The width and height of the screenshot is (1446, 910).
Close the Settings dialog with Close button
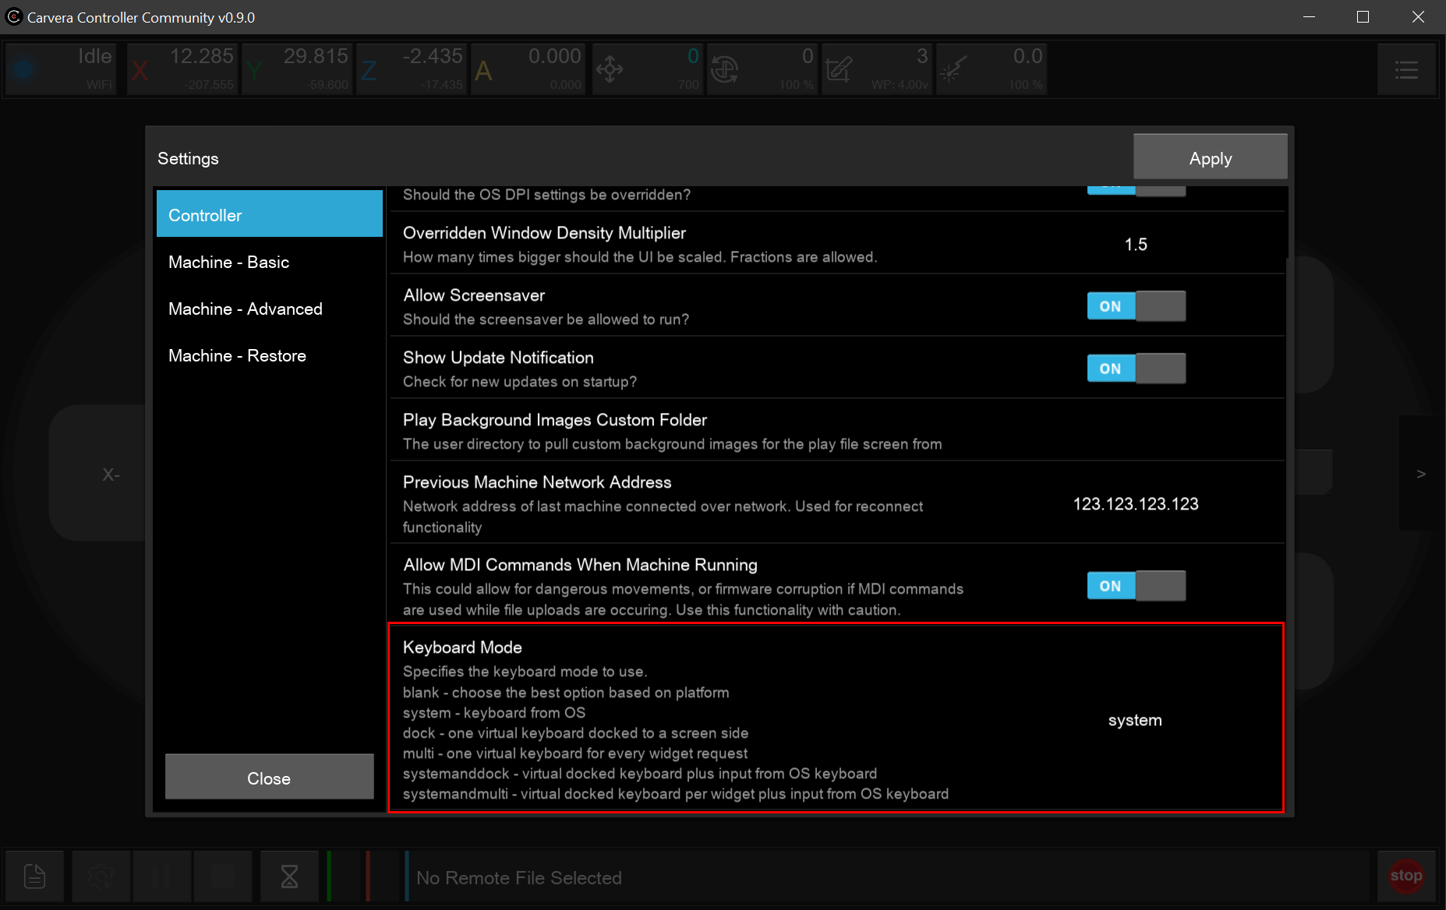[x=269, y=778]
